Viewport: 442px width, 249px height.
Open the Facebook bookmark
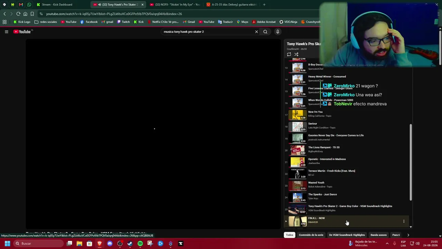pyautogui.click(x=89, y=22)
